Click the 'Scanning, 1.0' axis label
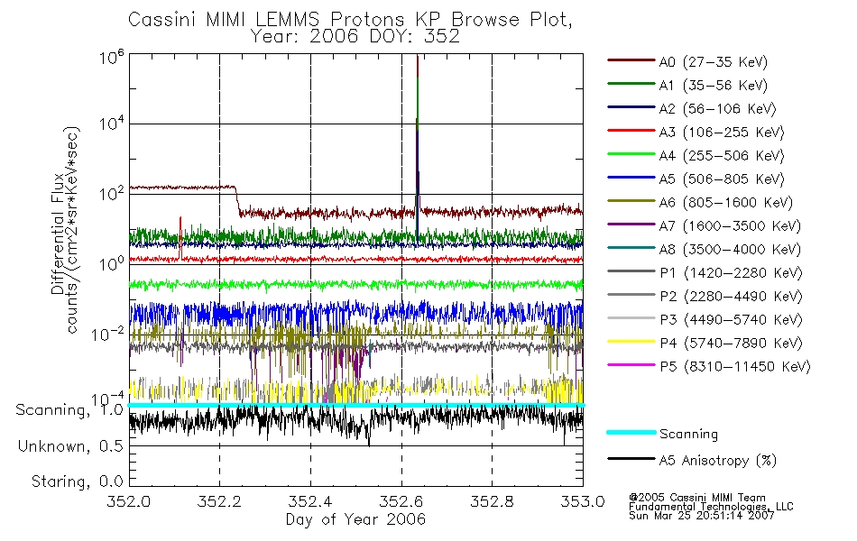Viewport: 857px width, 541px height. point(69,410)
